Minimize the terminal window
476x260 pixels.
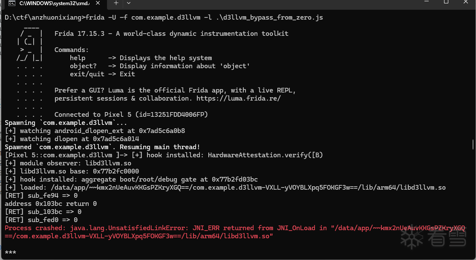coord(427,2)
